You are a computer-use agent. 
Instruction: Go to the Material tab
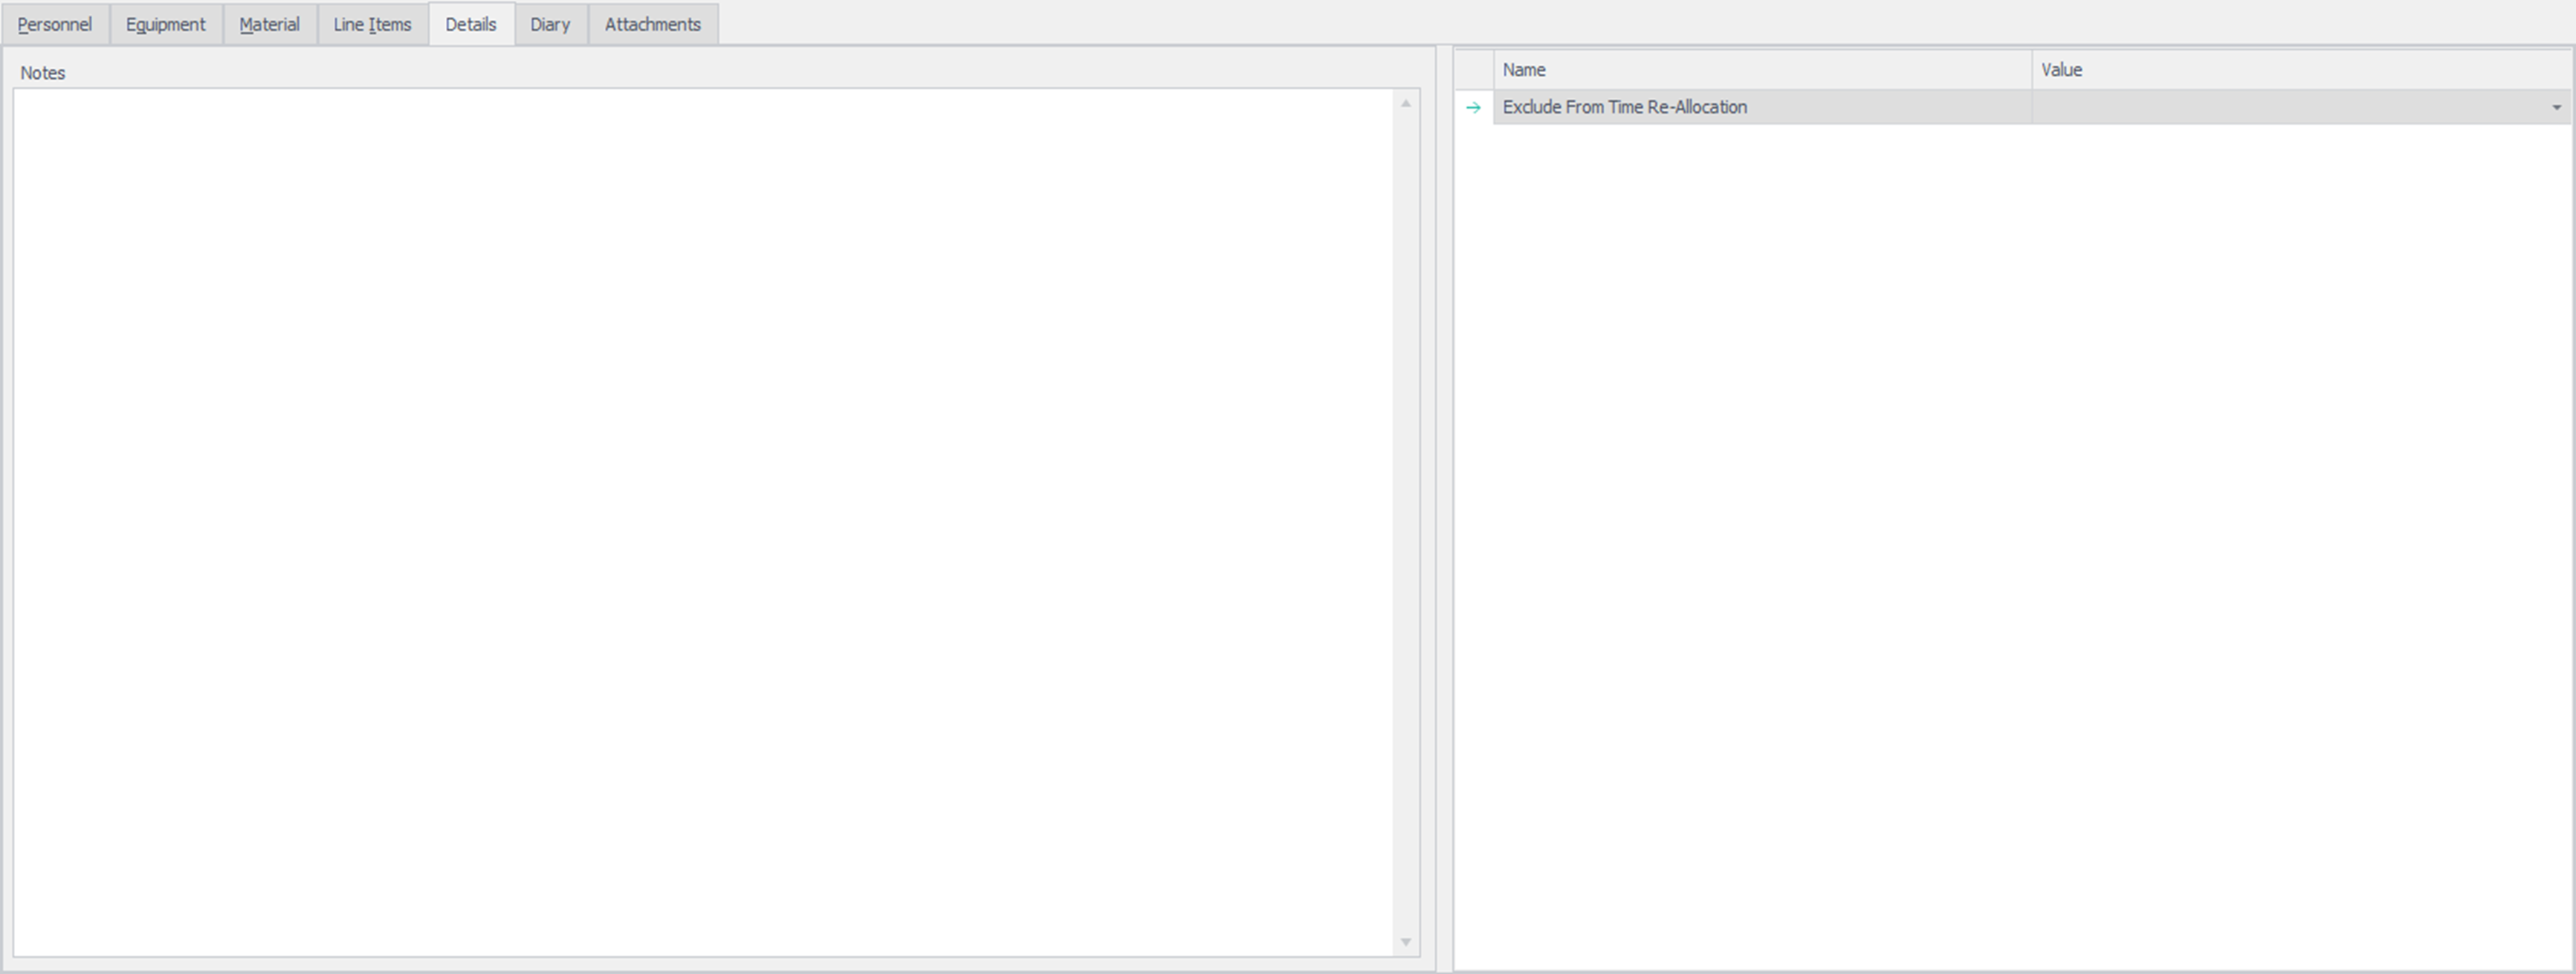(269, 24)
